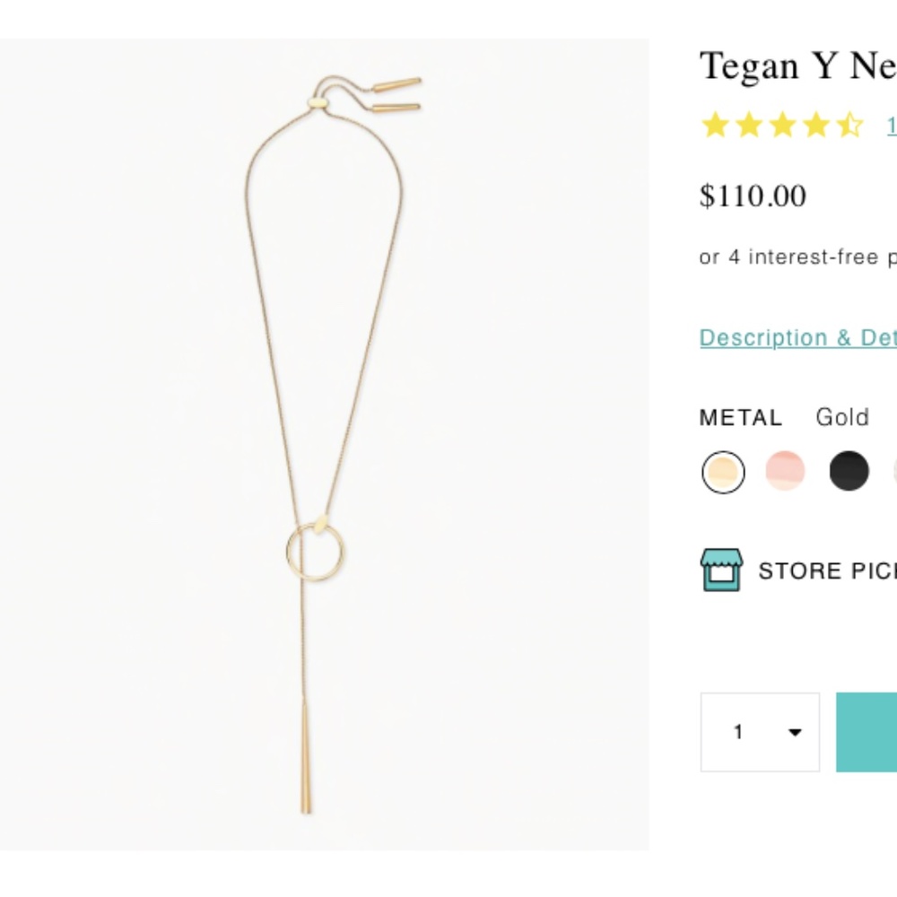
Task: Click the quantity field showing 1
Action: click(x=740, y=732)
